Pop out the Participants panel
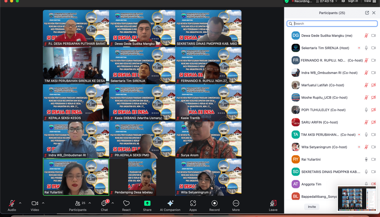This screenshot has height=217, width=380. (367, 13)
